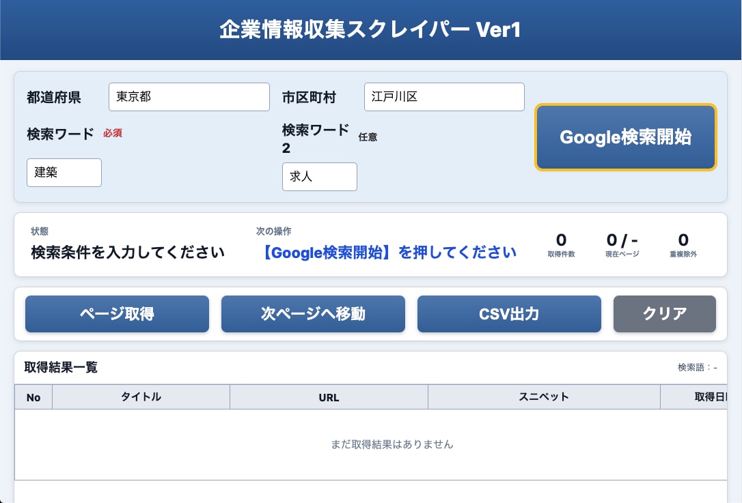Click the red 必須 label
Screen dimensions: 742x503
pyautogui.click(x=113, y=133)
